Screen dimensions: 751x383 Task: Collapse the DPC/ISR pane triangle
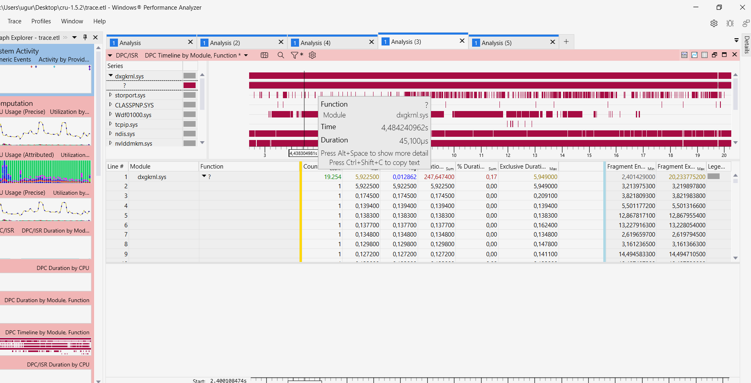point(110,55)
